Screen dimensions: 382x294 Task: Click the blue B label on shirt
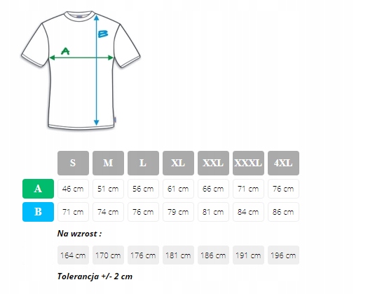point(103,34)
